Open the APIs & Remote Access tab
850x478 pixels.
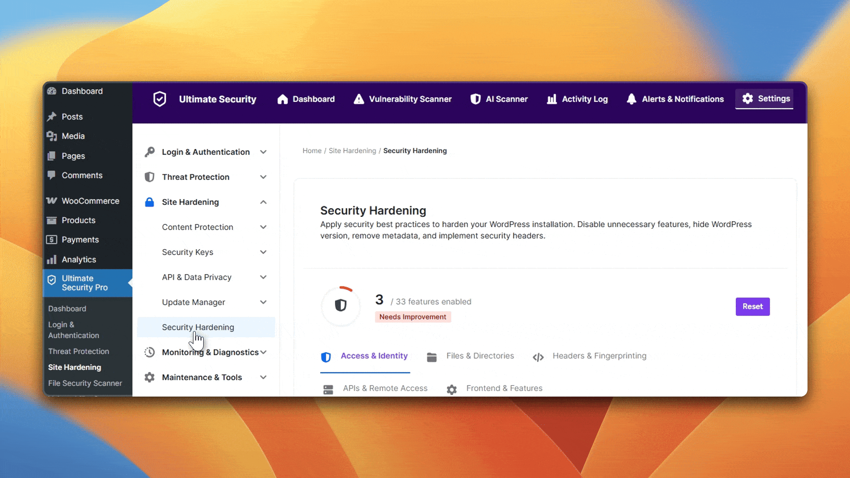coord(375,388)
